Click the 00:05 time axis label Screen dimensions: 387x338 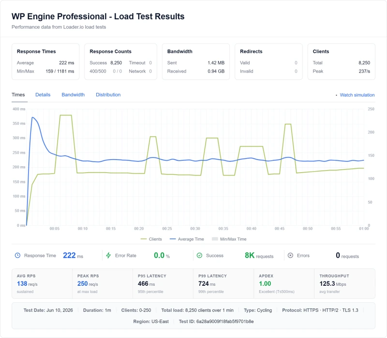pos(54,228)
